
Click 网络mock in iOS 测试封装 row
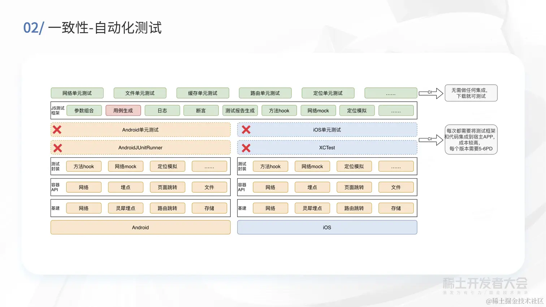(312, 166)
